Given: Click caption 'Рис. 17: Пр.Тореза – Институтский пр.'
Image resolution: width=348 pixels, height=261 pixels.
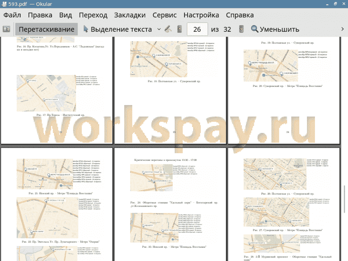Looking at the screenshot, I should (x=61, y=115).
